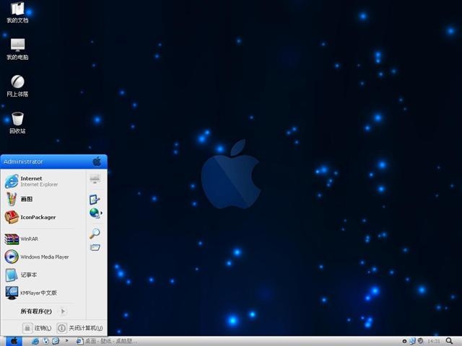Switch to the 桌面 taskbar window item
The height and width of the screenshot is (346, 462).
[108, 340]
